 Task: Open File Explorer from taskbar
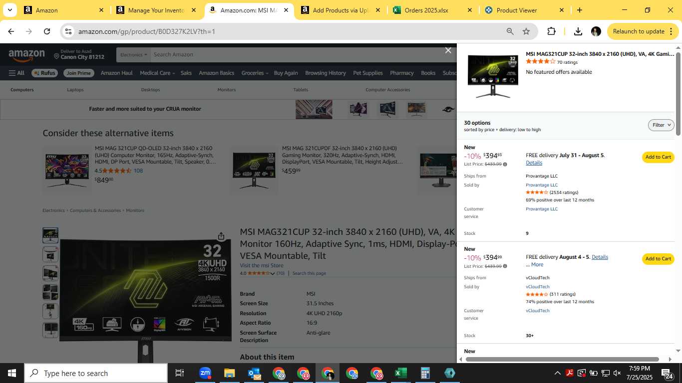tap(229, 373)
